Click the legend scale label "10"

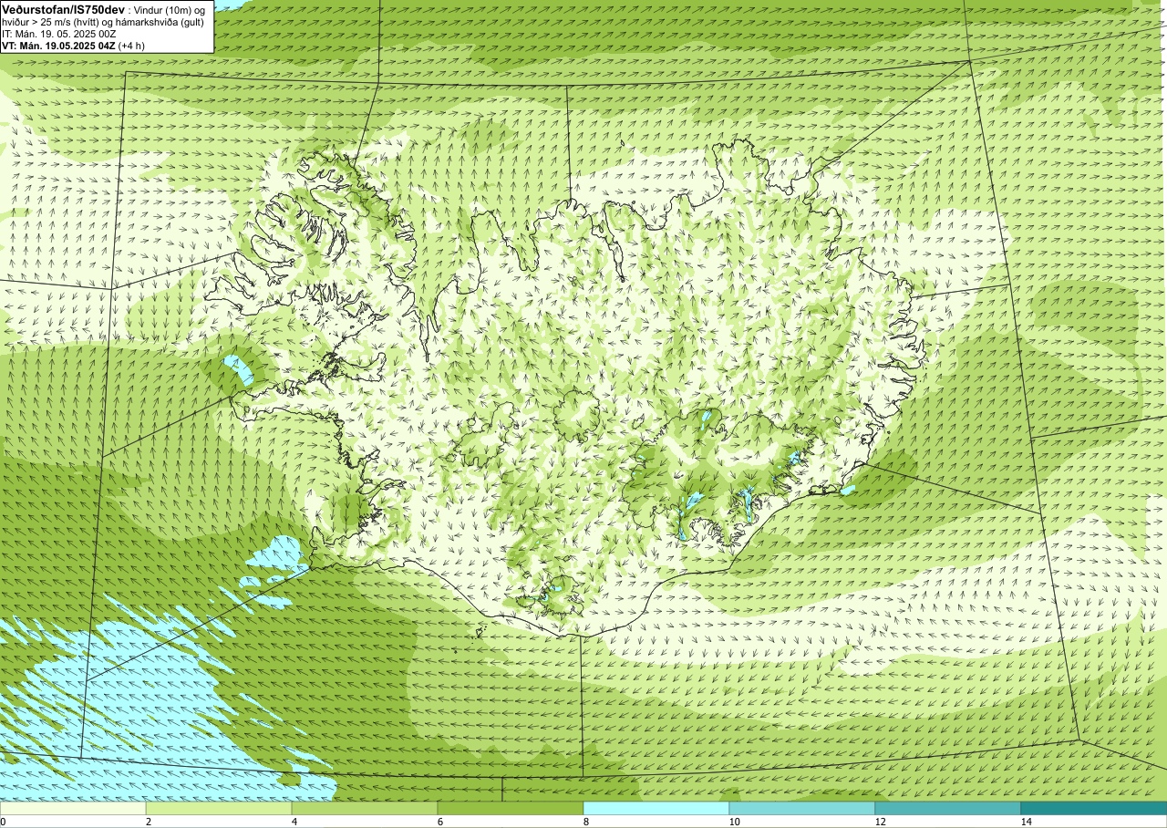point(733,822)
